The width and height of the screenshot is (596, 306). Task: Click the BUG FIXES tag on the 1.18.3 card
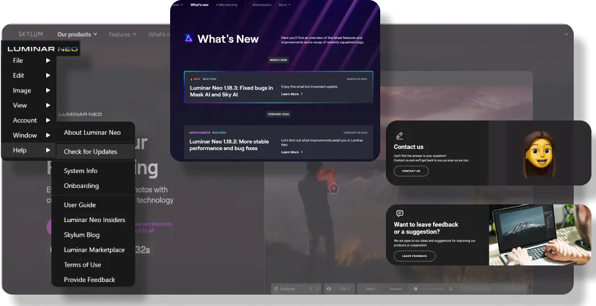click(x=210, y=79)
